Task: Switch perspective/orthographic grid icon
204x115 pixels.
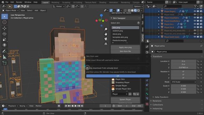Action: 106,44
